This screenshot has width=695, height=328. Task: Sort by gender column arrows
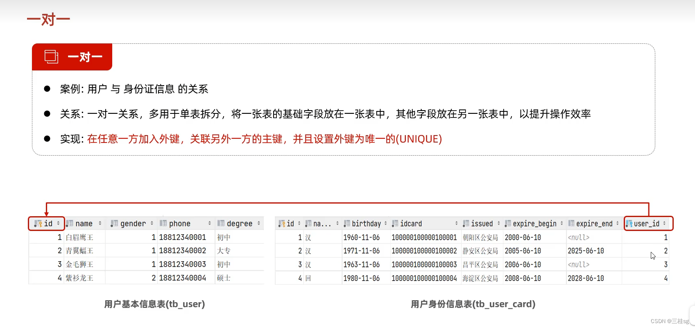pyautogui.click(x=152, y=224)
